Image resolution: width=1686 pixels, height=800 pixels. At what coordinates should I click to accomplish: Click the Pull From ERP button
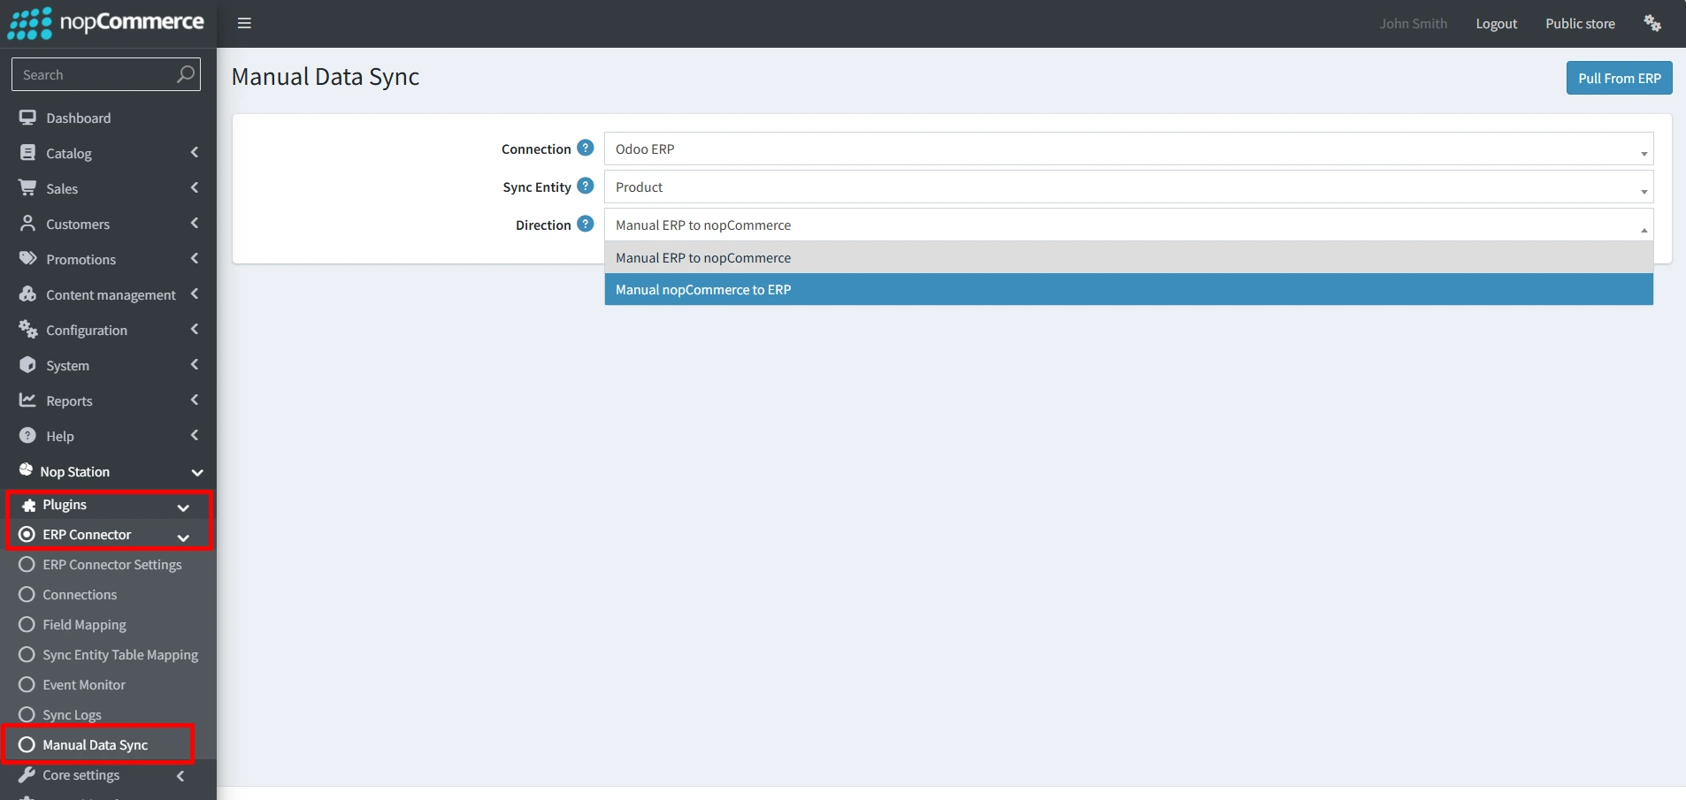coord(1619,78)
